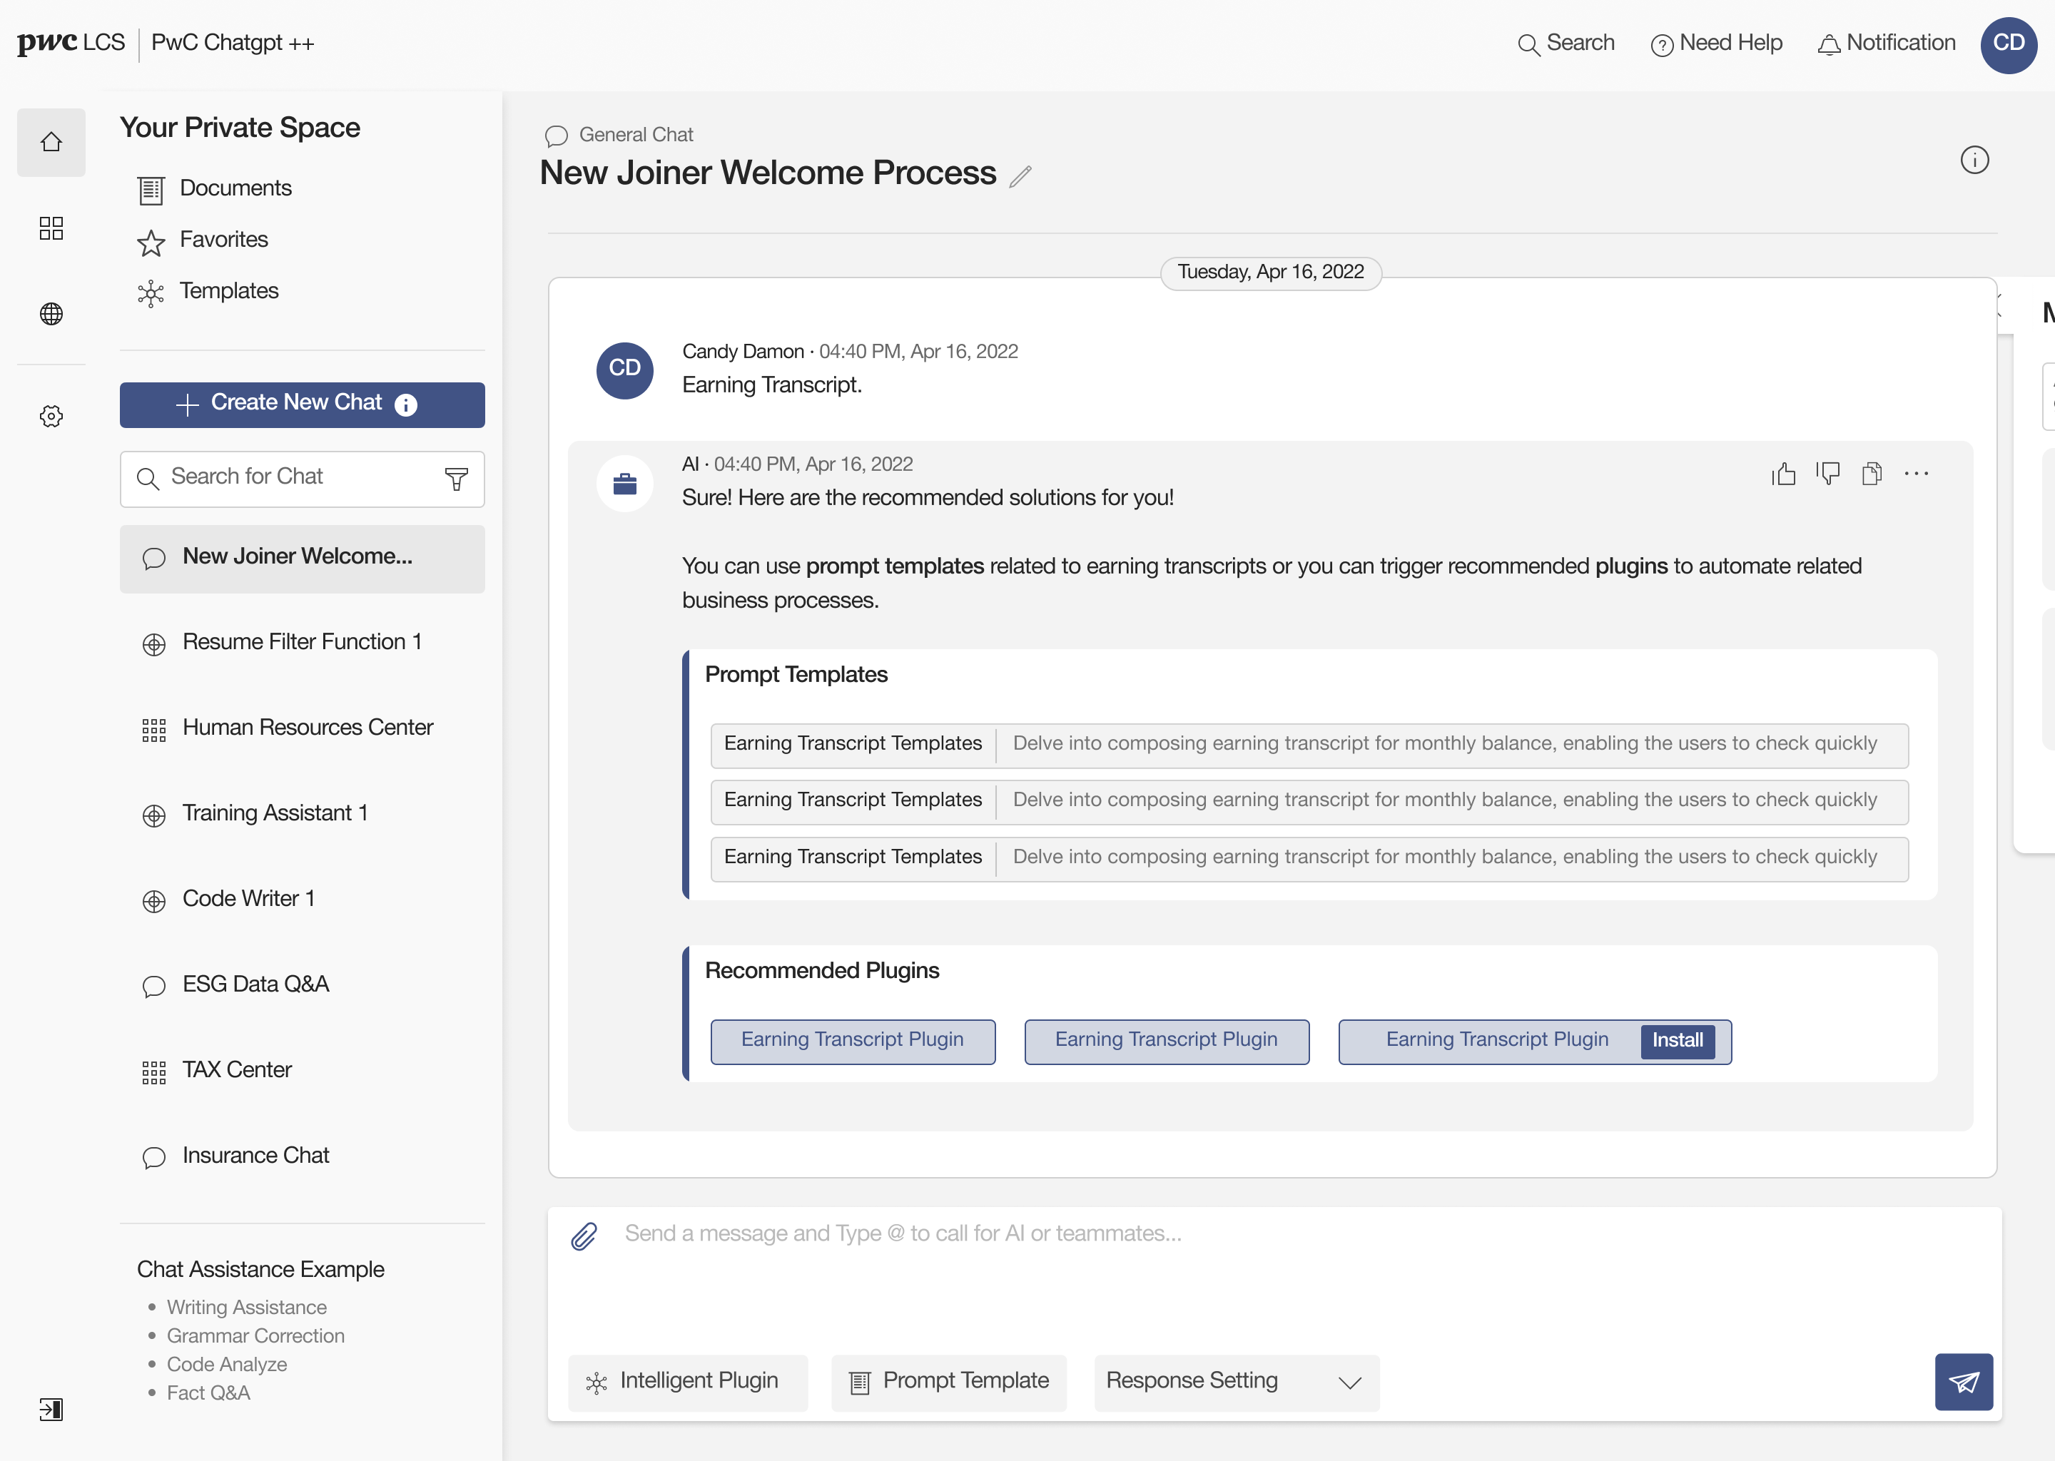Viewport: 2055px width, 1461px height.
Task: Click the paperclip attachment icon
Action: [x=584, y=1236]
